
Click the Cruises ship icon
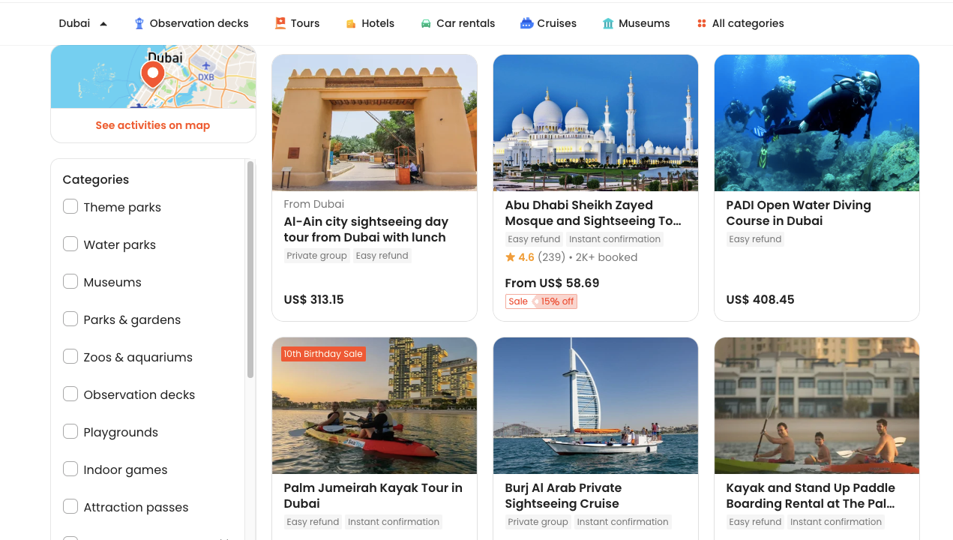[526, 23]
